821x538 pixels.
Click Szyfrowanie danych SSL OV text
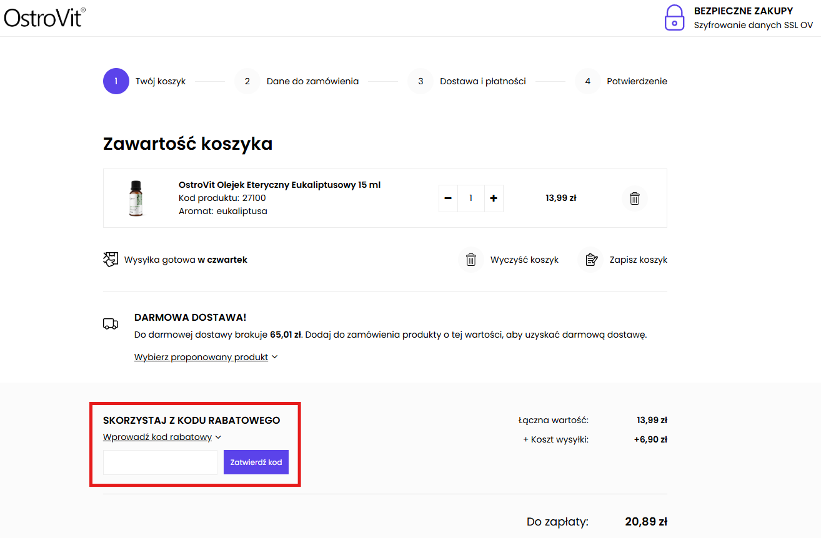(754, 25)
